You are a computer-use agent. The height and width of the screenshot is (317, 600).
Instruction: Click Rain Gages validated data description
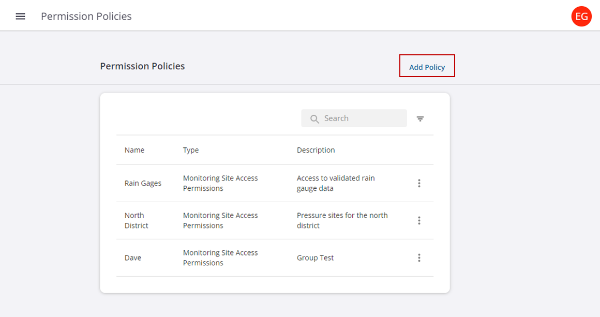coord(335,183)
